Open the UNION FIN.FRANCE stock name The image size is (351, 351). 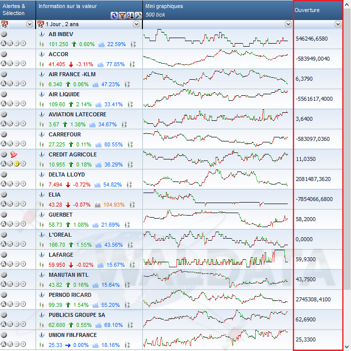coord(73,335)
